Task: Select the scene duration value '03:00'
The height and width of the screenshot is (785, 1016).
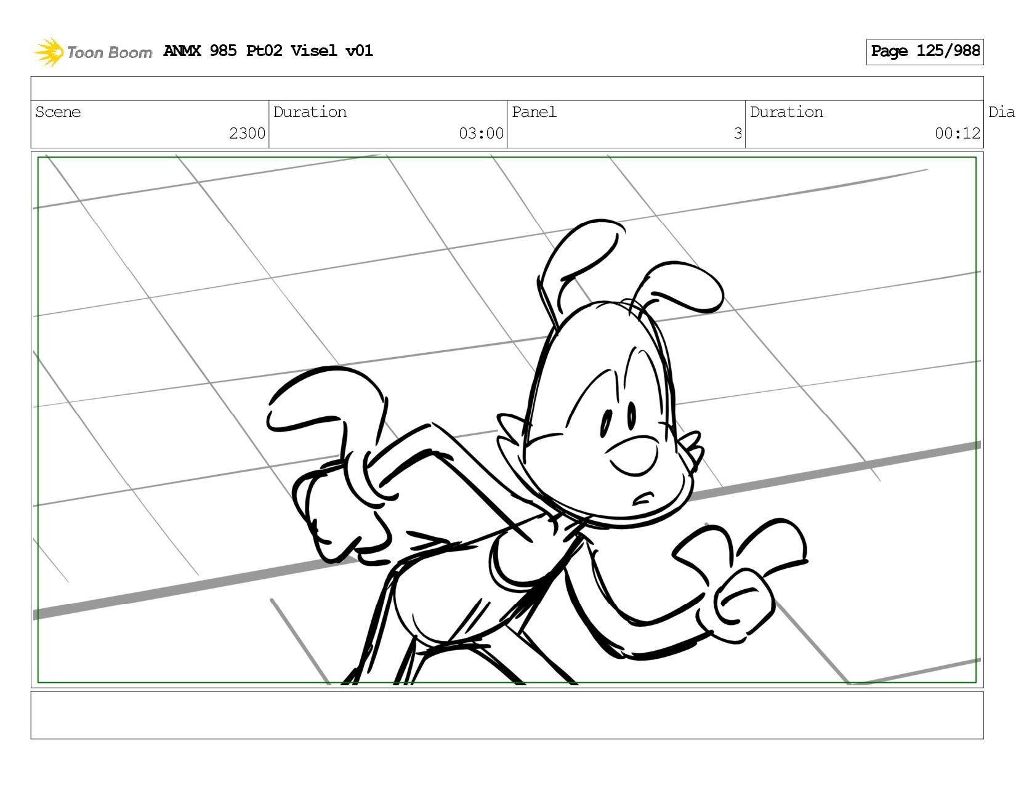Action: (481, 133)
